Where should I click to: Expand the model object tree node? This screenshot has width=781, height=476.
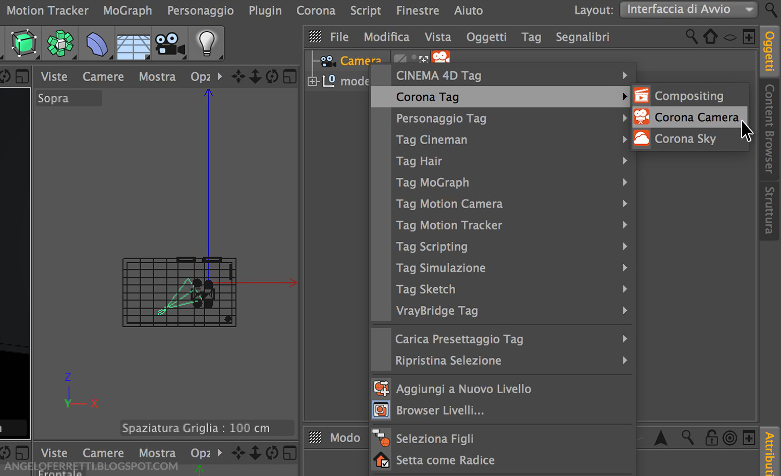point(312,81)
